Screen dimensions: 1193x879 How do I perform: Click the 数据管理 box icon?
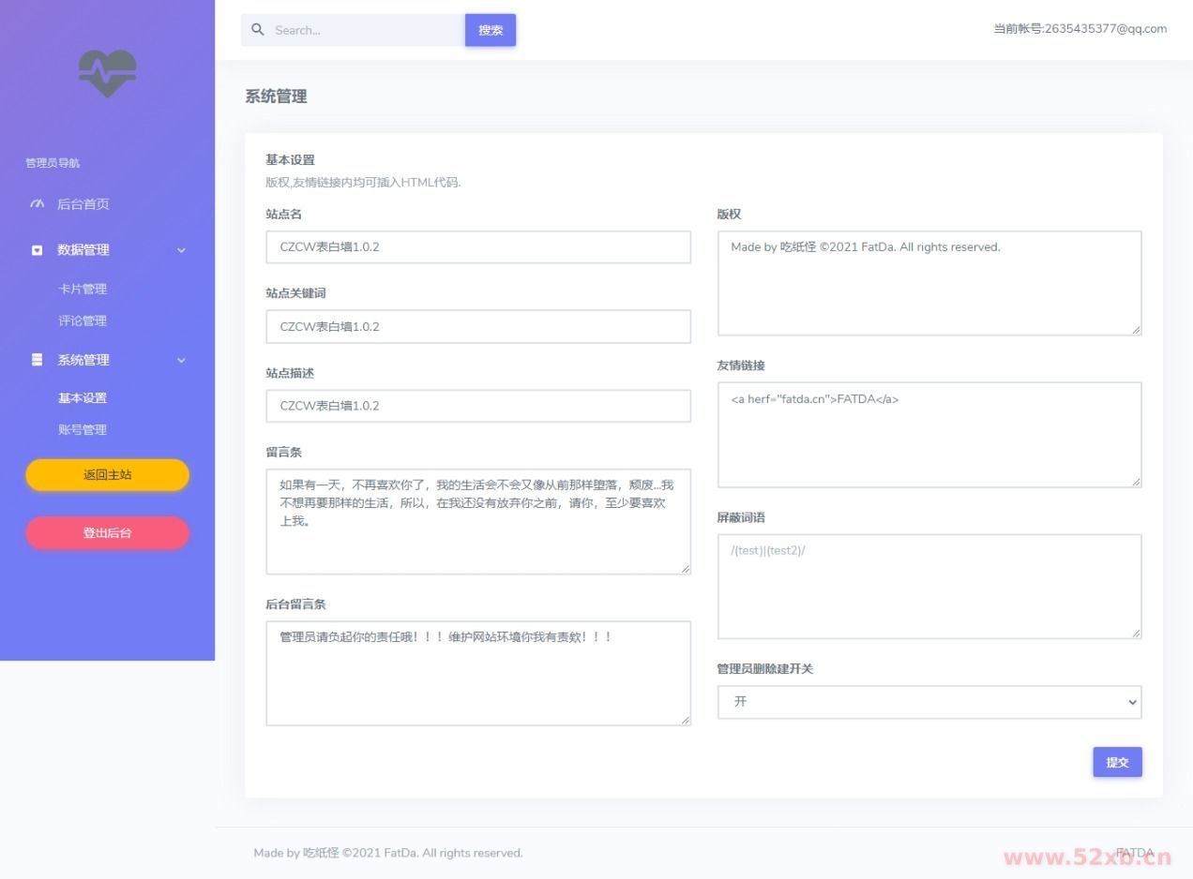tap(38, 250)
